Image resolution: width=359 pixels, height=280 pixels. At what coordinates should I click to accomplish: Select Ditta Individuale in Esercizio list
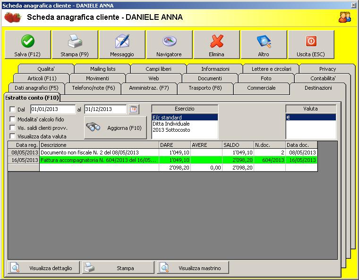[185, 124]
